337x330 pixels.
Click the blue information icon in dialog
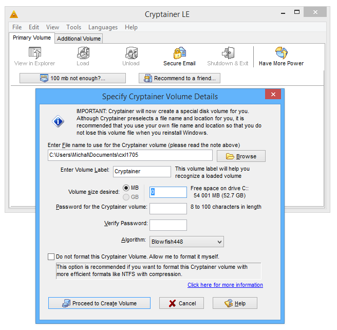click(x=58, y=121)
